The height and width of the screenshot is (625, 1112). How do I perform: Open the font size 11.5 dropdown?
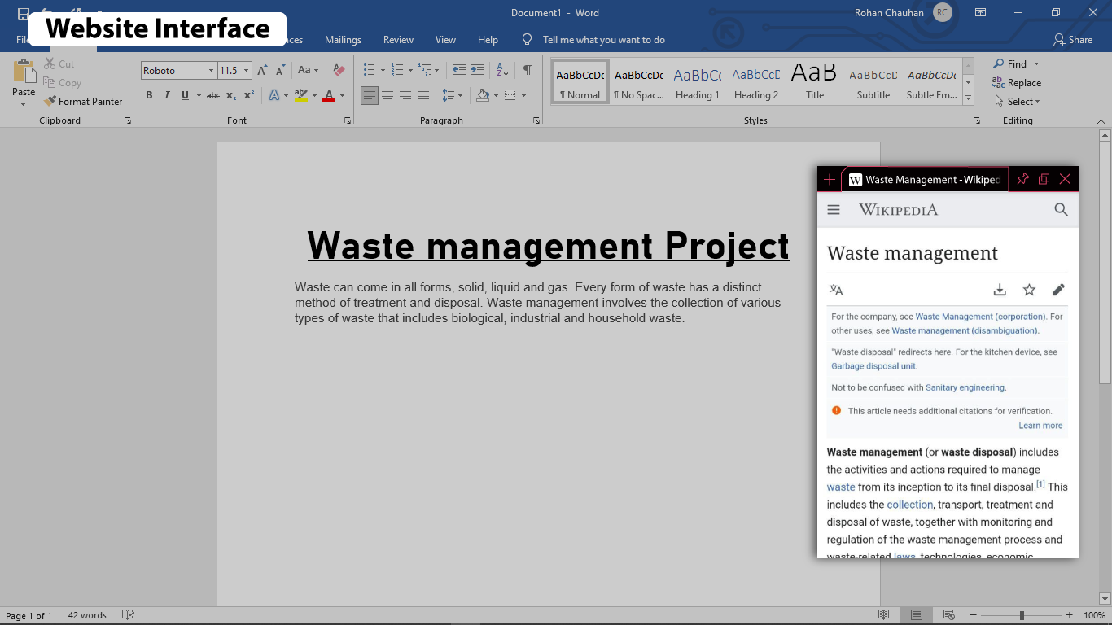click(x=246, y=71)
